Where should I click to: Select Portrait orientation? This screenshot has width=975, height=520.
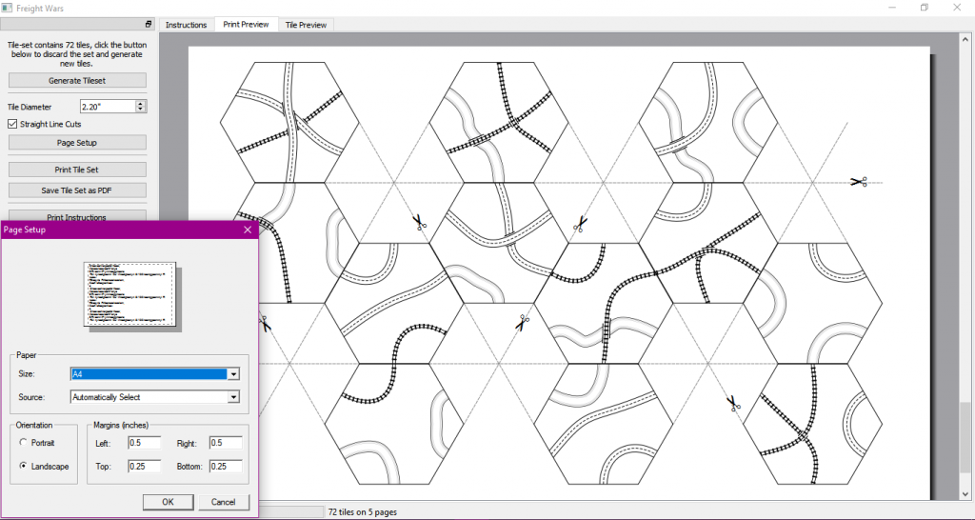24,443
